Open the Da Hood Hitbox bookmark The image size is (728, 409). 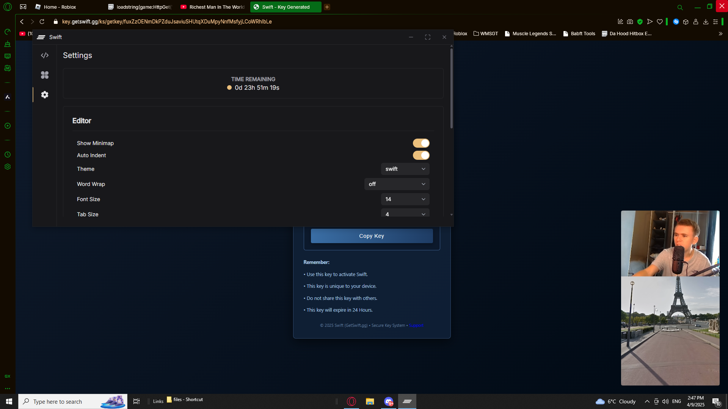[627, 34]
